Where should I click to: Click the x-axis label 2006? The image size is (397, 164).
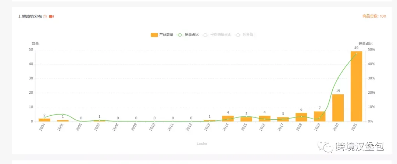[79, 127]
